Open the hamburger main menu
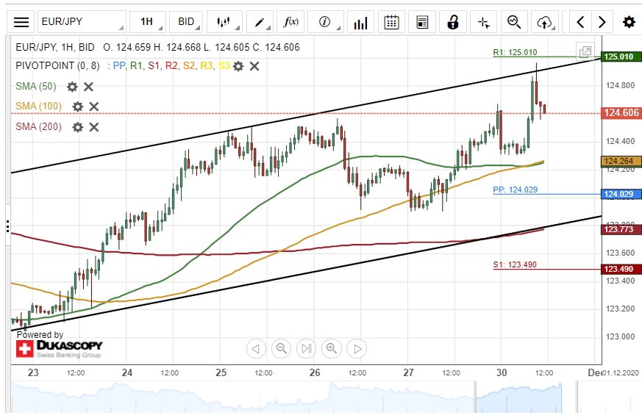The width and height of the screenshot is (642, 418). (22, 22)
